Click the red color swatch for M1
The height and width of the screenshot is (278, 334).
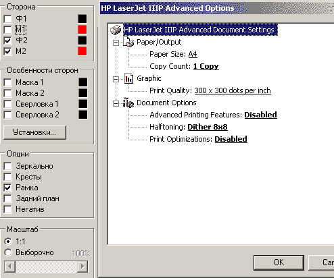point(82,30)
